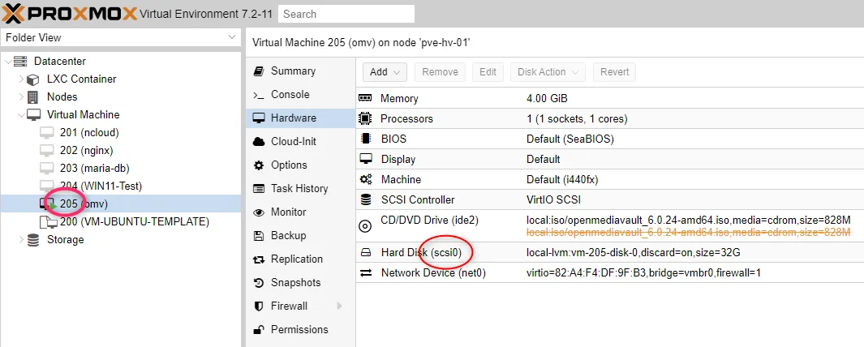This screenshot has width=864, height=347.
Task: Select the Cloud-Init cloud icon
Action: [259, 142]
